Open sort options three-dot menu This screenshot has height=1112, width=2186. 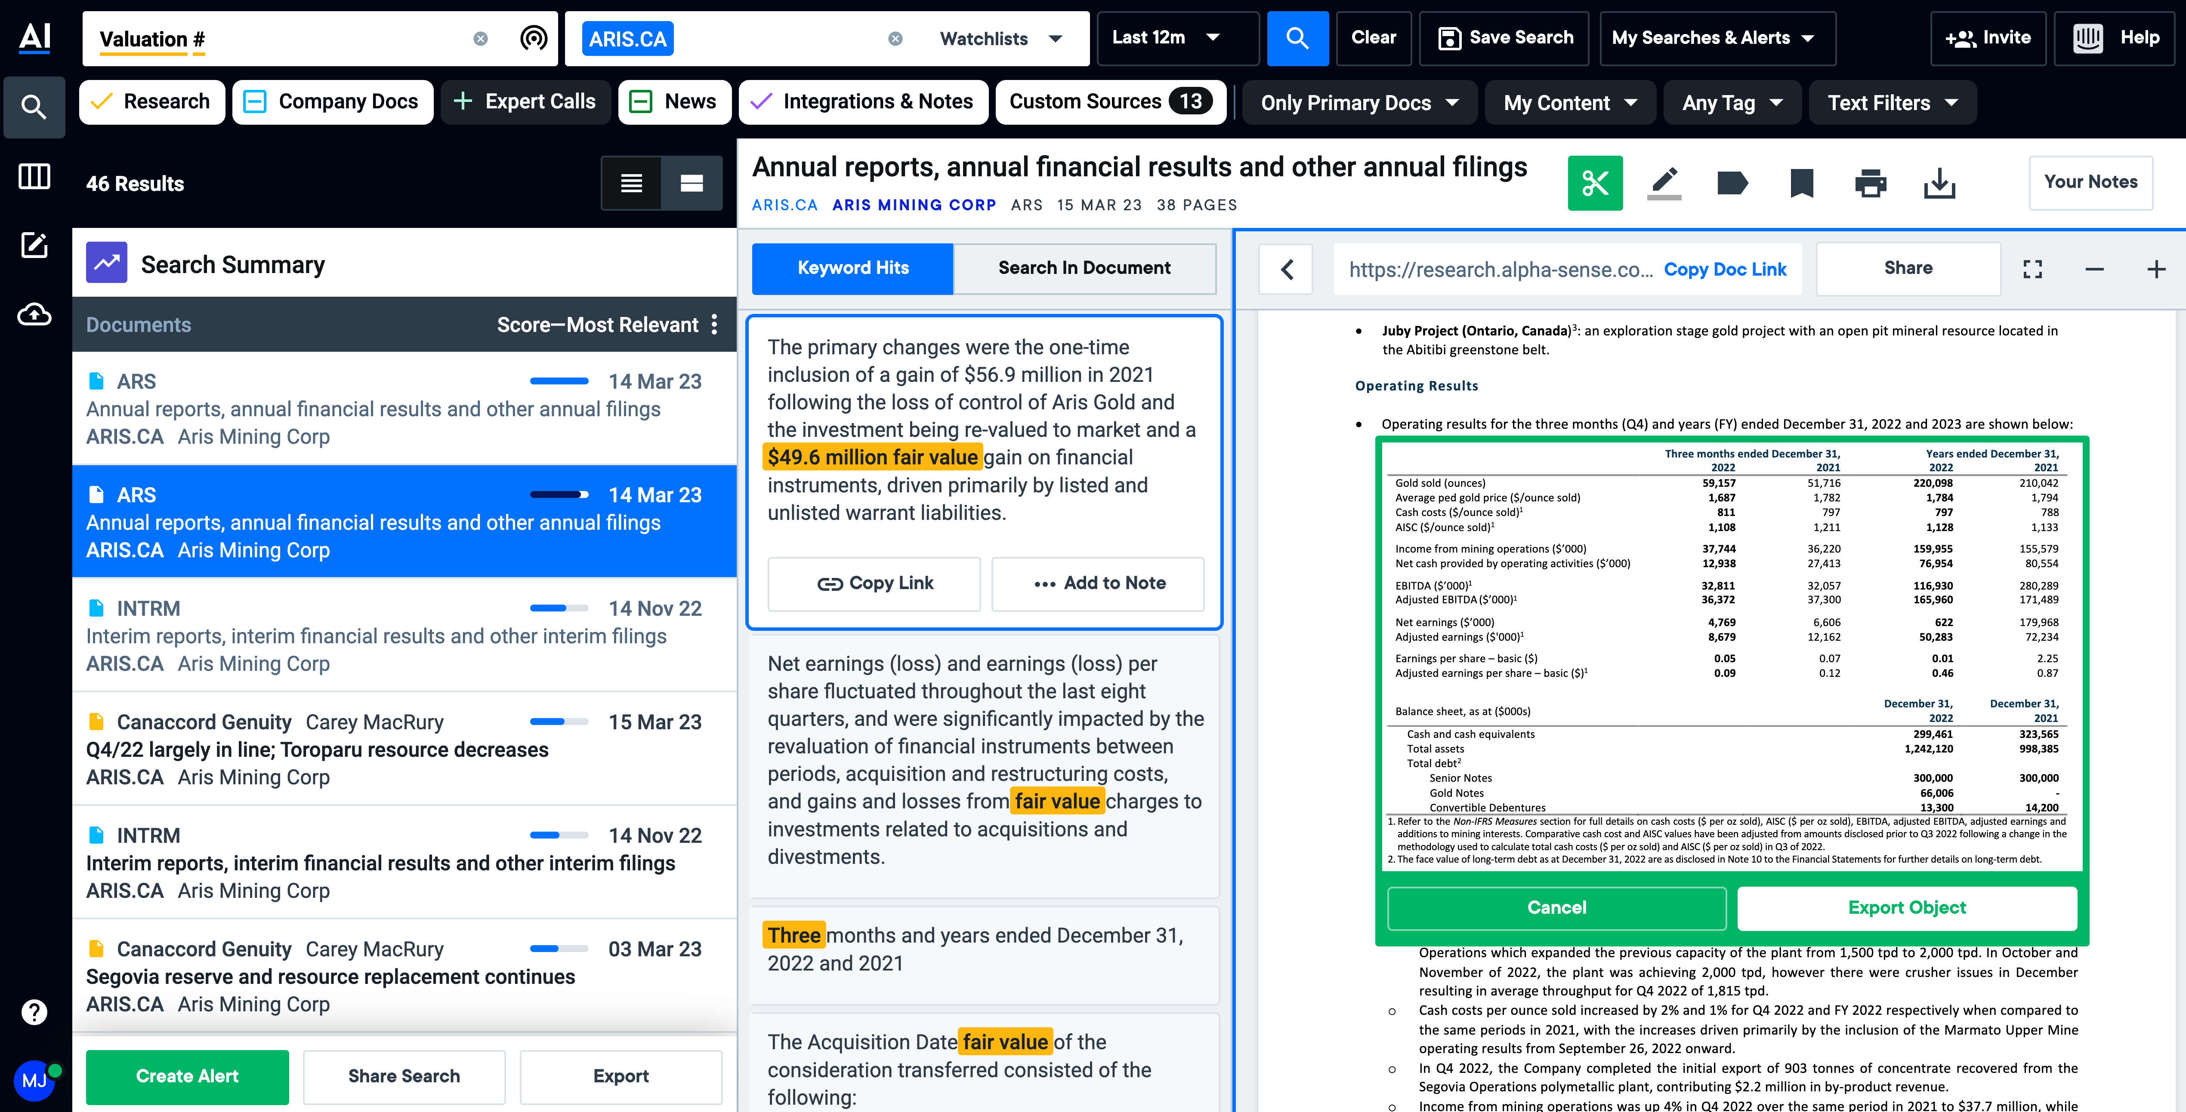(x=714, y=324)
